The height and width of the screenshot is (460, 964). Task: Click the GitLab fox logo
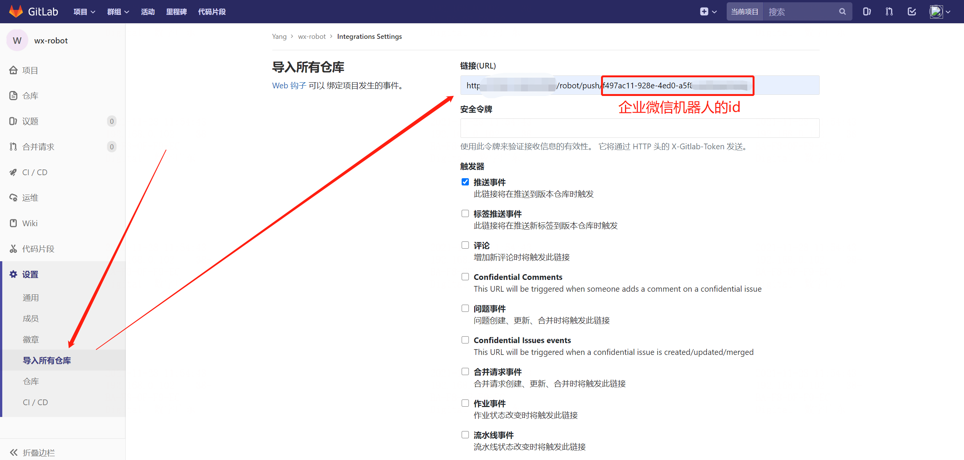point(16,11)
